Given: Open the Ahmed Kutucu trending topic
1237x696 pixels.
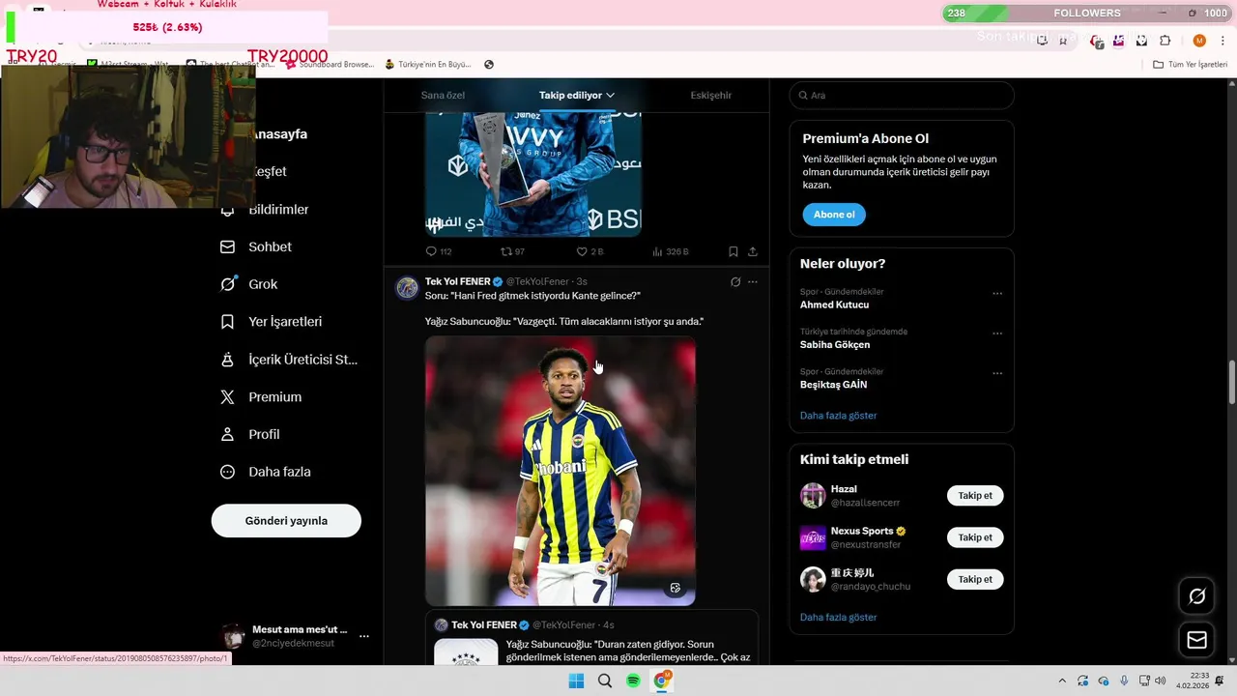Looking at the screenshot, I should click(834, 304).
